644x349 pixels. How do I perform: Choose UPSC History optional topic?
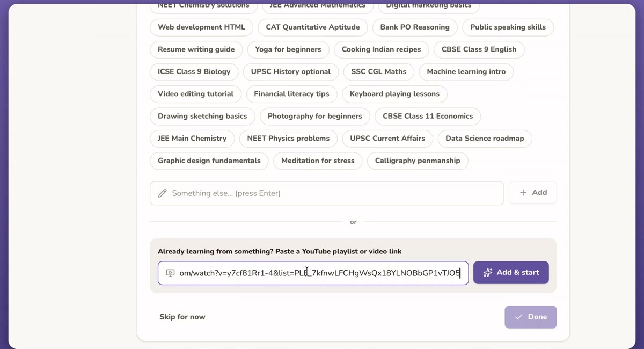[291, 71]
